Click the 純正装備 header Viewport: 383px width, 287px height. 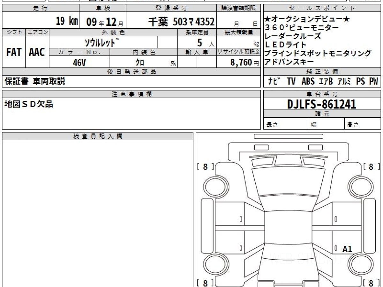322,72
